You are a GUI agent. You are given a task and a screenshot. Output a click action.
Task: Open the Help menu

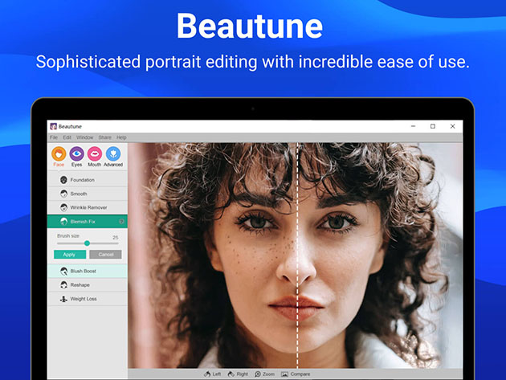click(x=121, y=137)
